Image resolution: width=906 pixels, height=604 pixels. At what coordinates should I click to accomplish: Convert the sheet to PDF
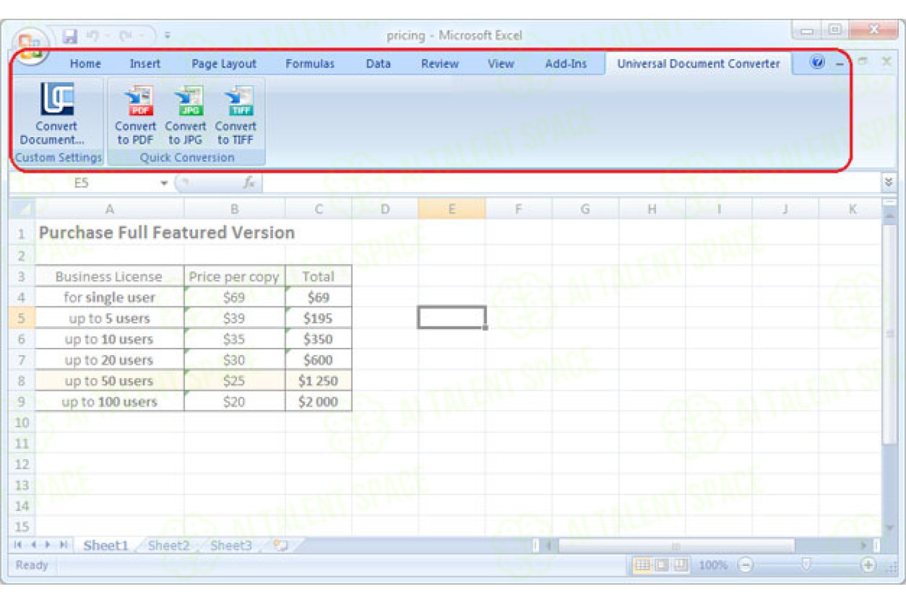[135, 115]
